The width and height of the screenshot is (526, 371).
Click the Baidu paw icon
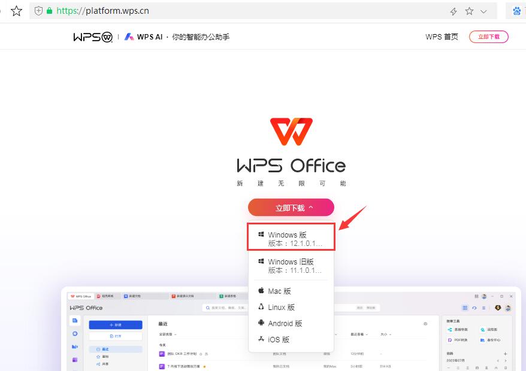517,11
